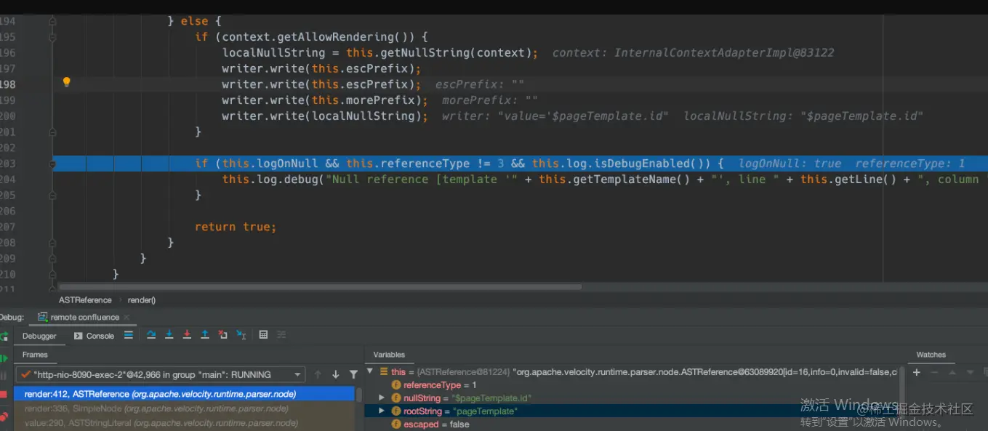Click the render() breadcrumb
This screenshot has width=988, height=431.
click(x=142, y=300)
